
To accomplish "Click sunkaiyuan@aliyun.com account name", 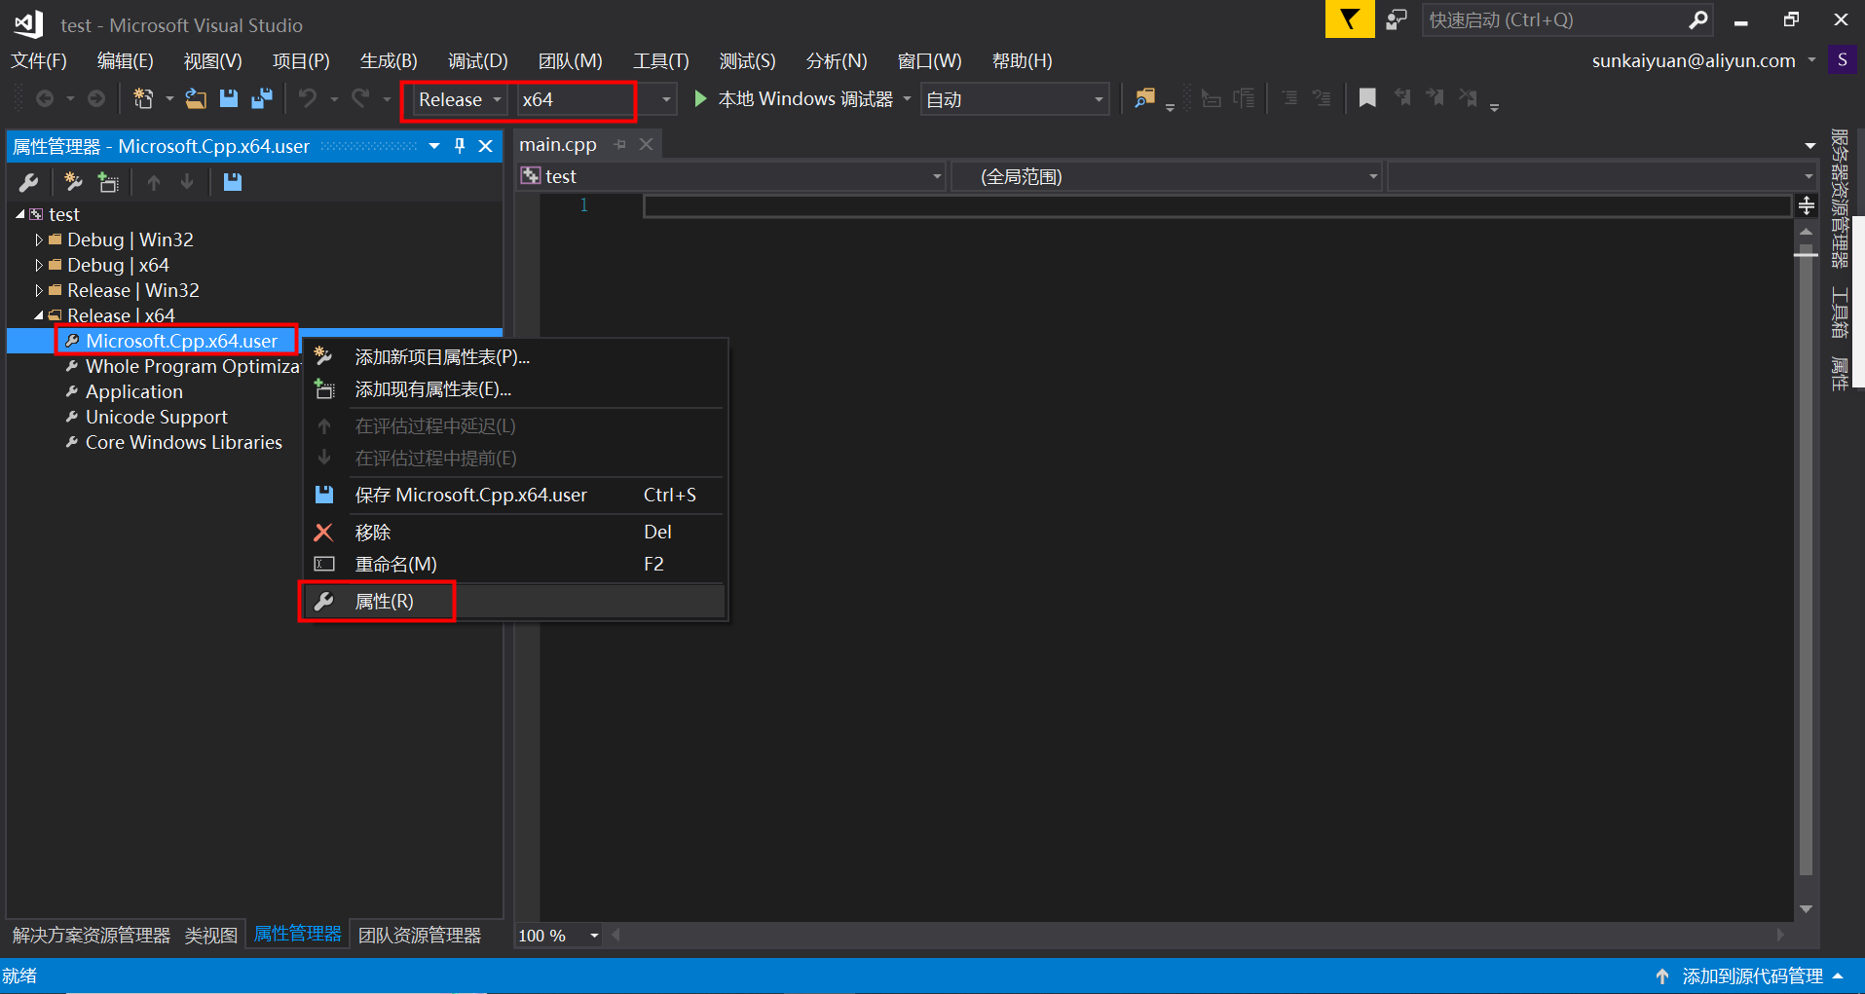I will pos(1694,60).
